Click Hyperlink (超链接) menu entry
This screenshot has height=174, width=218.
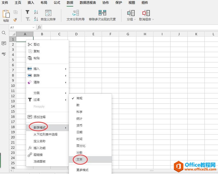[47, 155]
